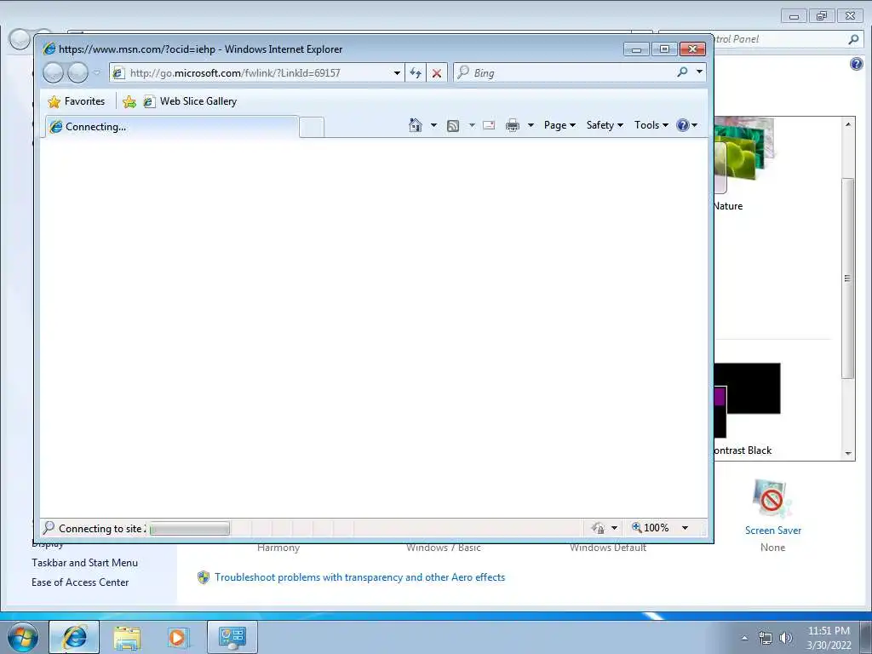
Task: Expand the Print dropdown arrow
Action: [531, 125]
